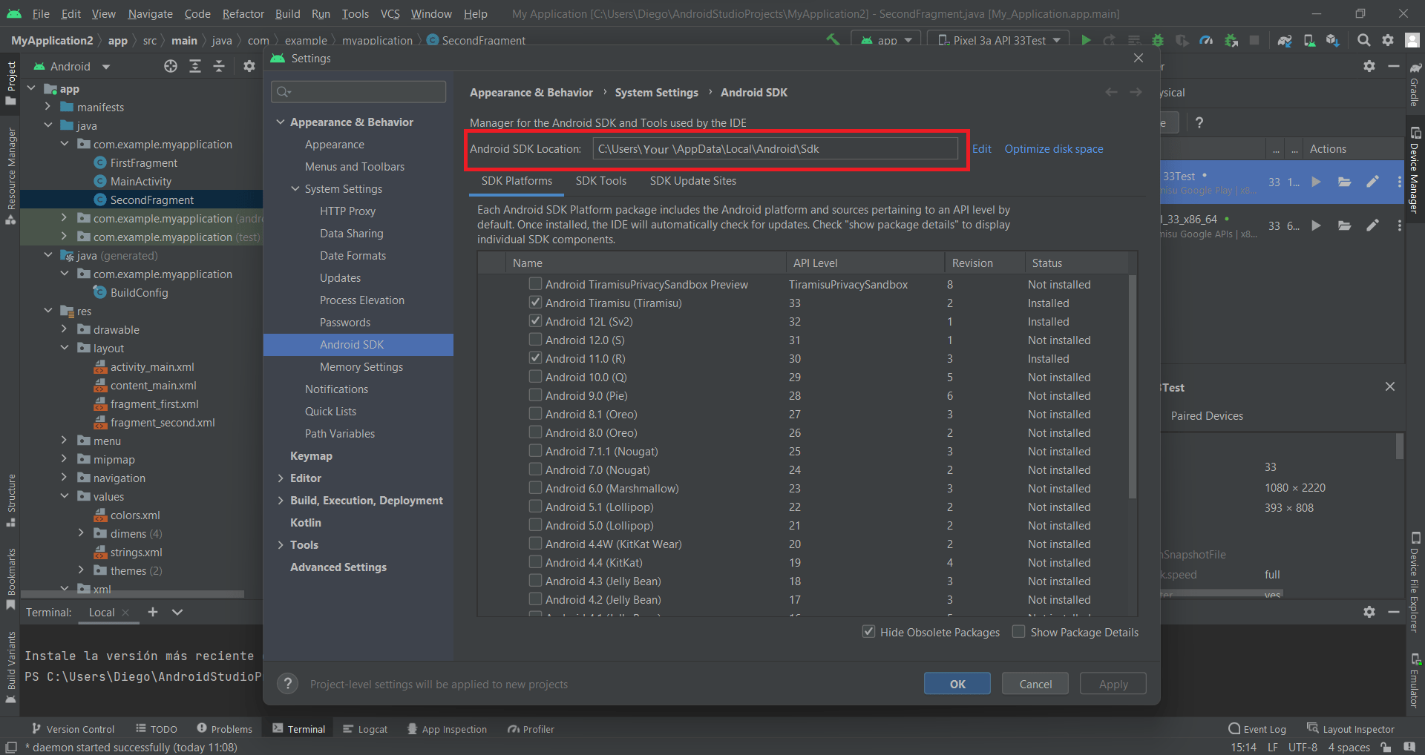Click the help question mark in Settings dialog
Image resolution: width=1425 pixels, height=755 pixels.
click(287, 684)
